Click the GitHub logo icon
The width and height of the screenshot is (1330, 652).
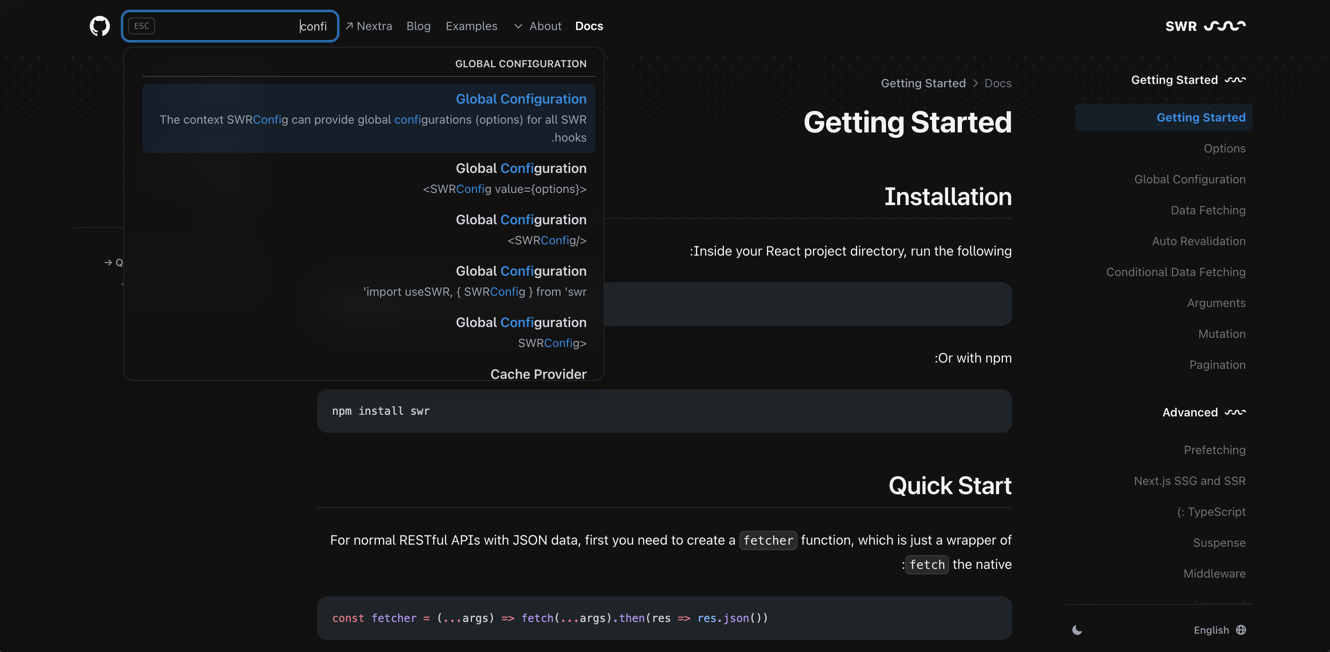99,25
